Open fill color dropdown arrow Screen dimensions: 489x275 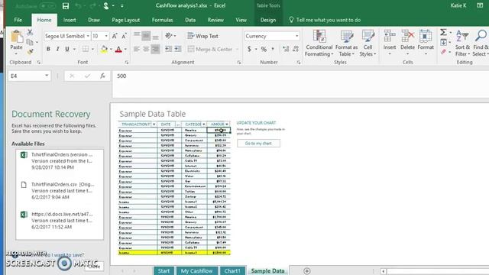tap(111, 49)
